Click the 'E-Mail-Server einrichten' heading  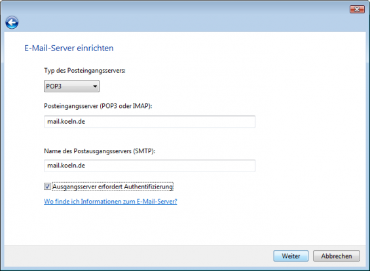69,48
